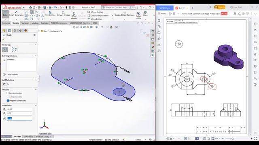
Task: Switch to the Surfaces tab
Action: (x=25, y=23)
